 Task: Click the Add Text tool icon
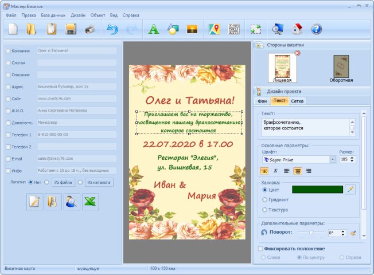[x=154, y=29]
